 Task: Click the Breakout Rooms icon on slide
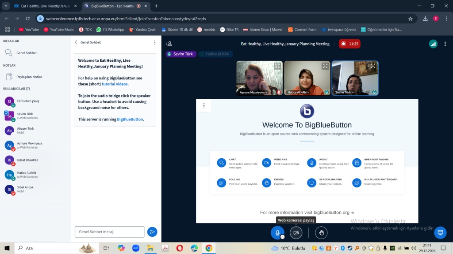357,163
